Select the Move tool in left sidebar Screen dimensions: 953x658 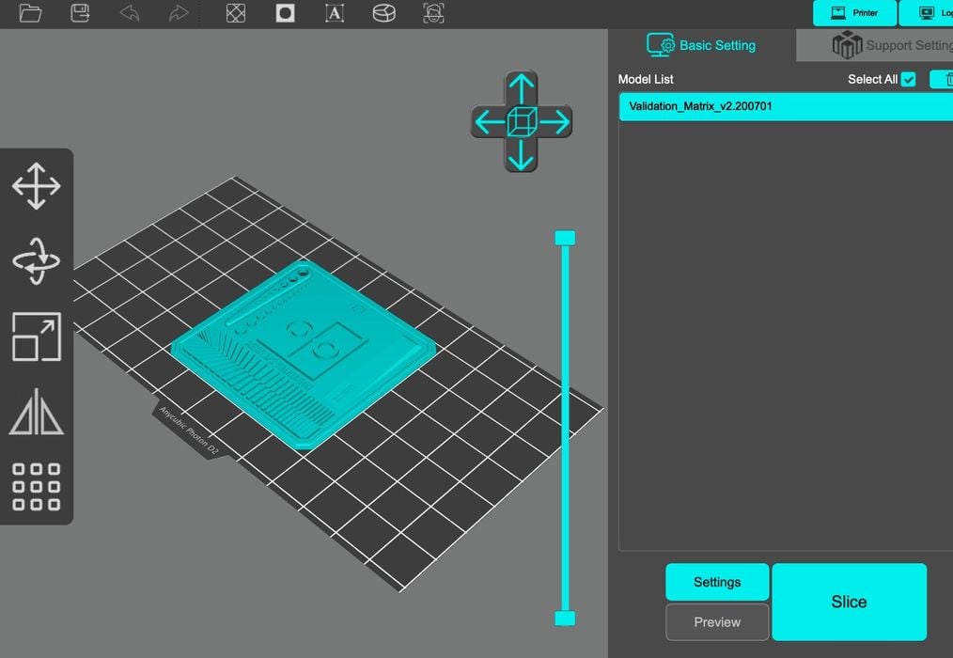(x=37, y=185)
